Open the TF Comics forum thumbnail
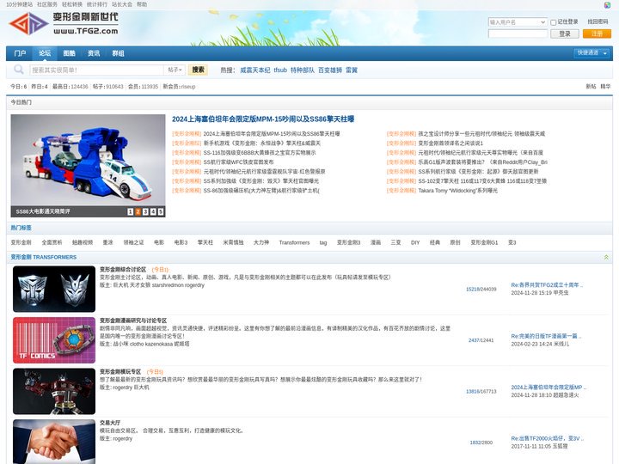This screenshot has height=464, width=619. click(54, 340)
